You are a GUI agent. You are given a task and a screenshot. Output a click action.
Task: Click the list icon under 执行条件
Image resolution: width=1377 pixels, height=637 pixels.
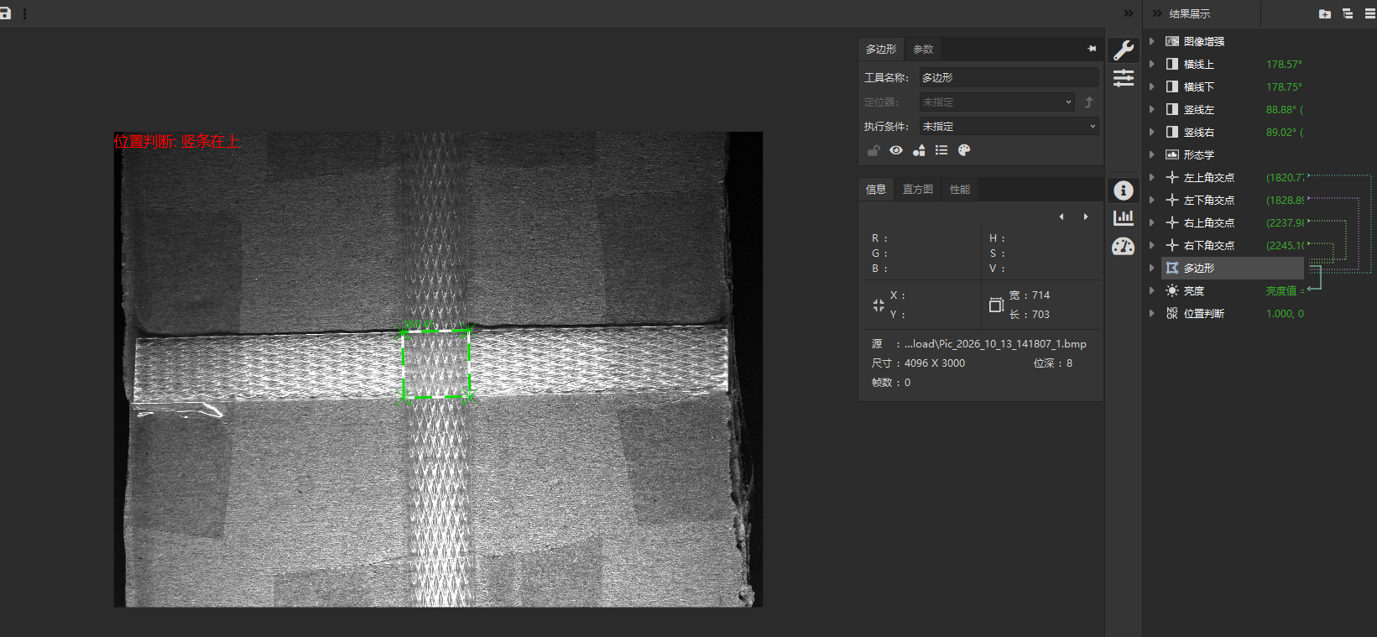pyautogui.click(x=941, y=150)
